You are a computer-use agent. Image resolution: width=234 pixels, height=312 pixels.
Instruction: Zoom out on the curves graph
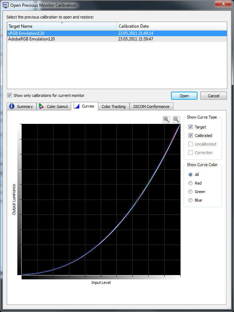[176, 120]
